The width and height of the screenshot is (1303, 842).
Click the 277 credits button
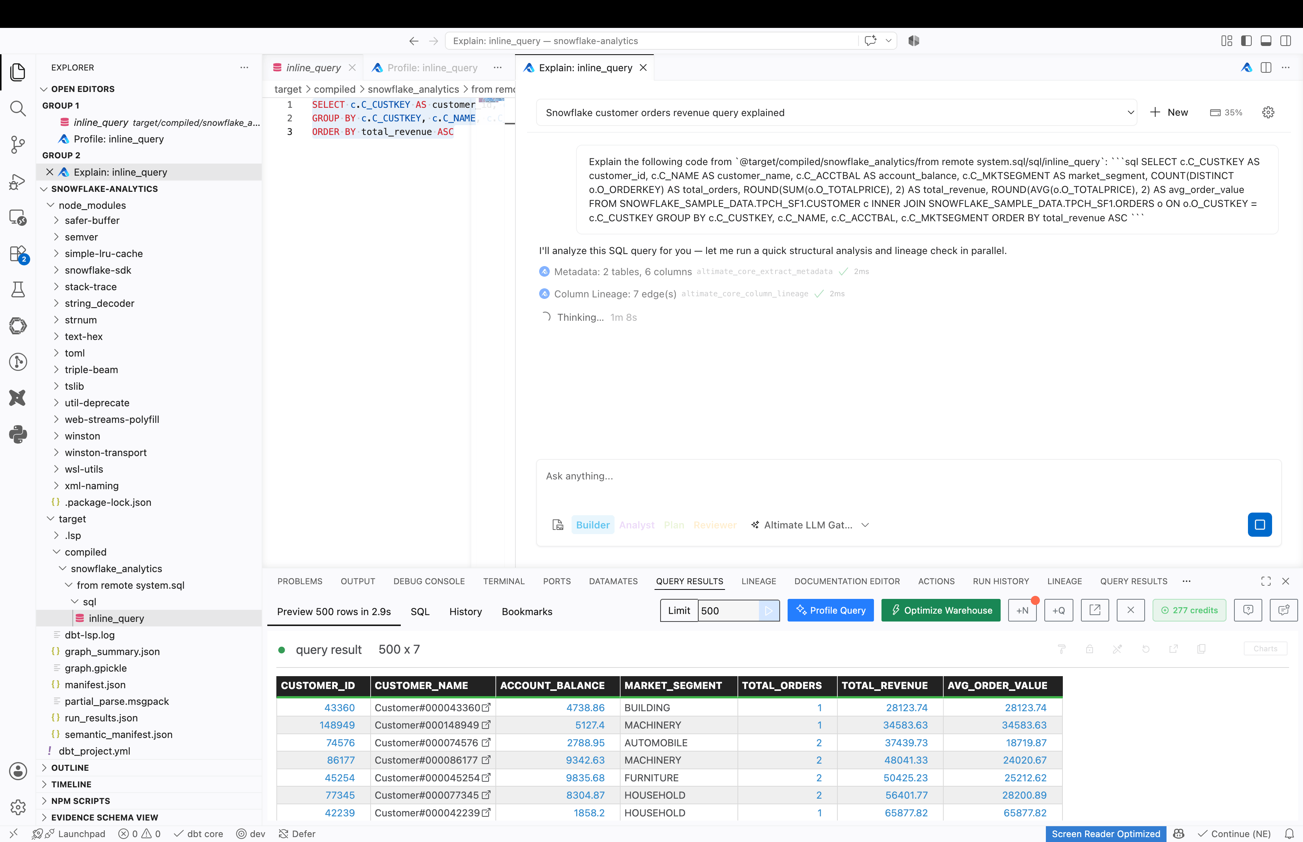1189,610
